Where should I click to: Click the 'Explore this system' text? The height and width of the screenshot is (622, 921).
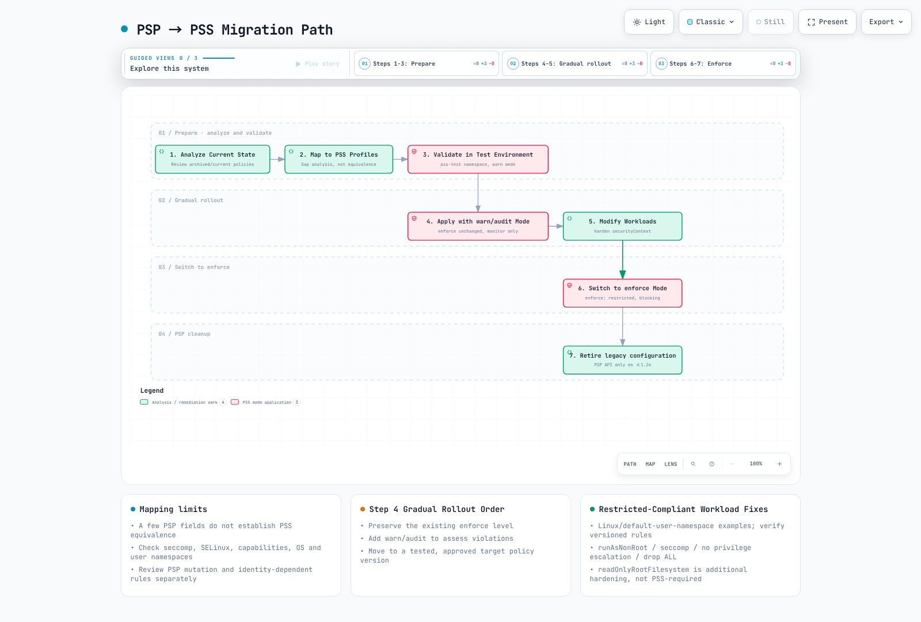pyautogui.click(x=169, y=69)
